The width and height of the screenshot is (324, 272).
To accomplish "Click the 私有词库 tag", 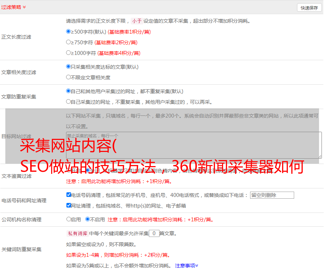I will point(77,233).
